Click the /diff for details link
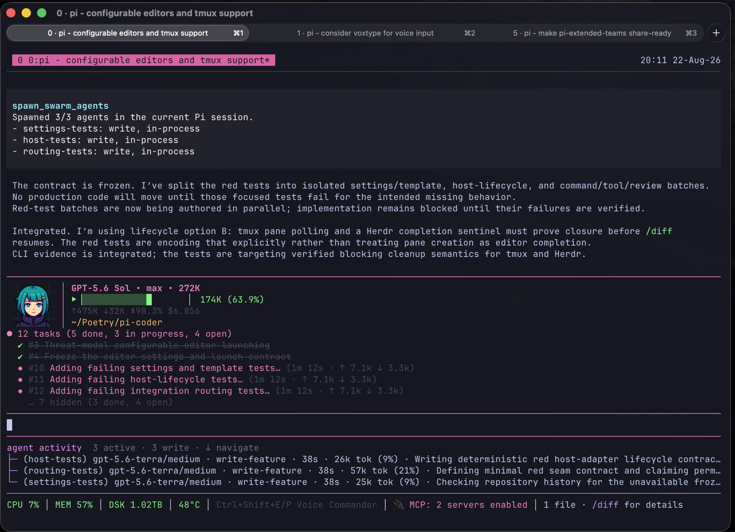 (x=637, y=505)
